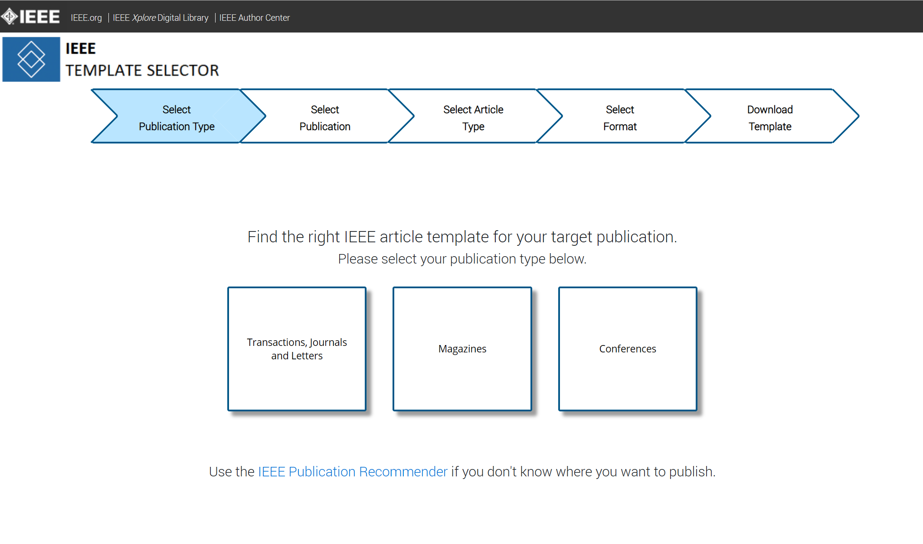This screenshot has height=544, width=923.
Task: Jump to the Select Publication step
Action: [325, 117]
